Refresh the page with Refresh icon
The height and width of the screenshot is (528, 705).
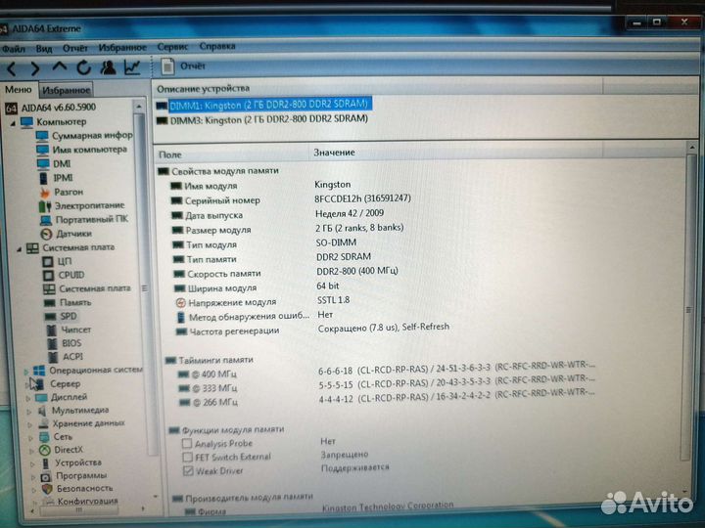point(83,67)
